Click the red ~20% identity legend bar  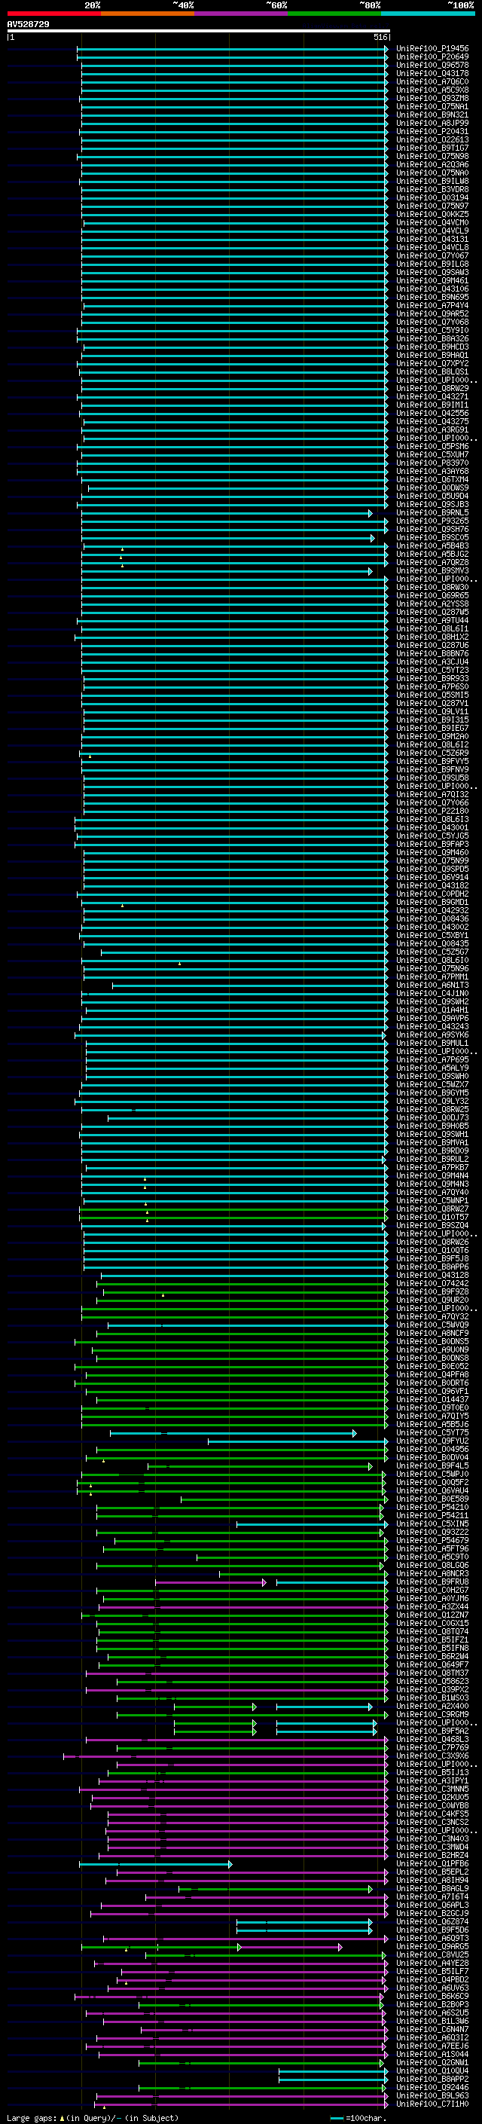click(53, 14)
